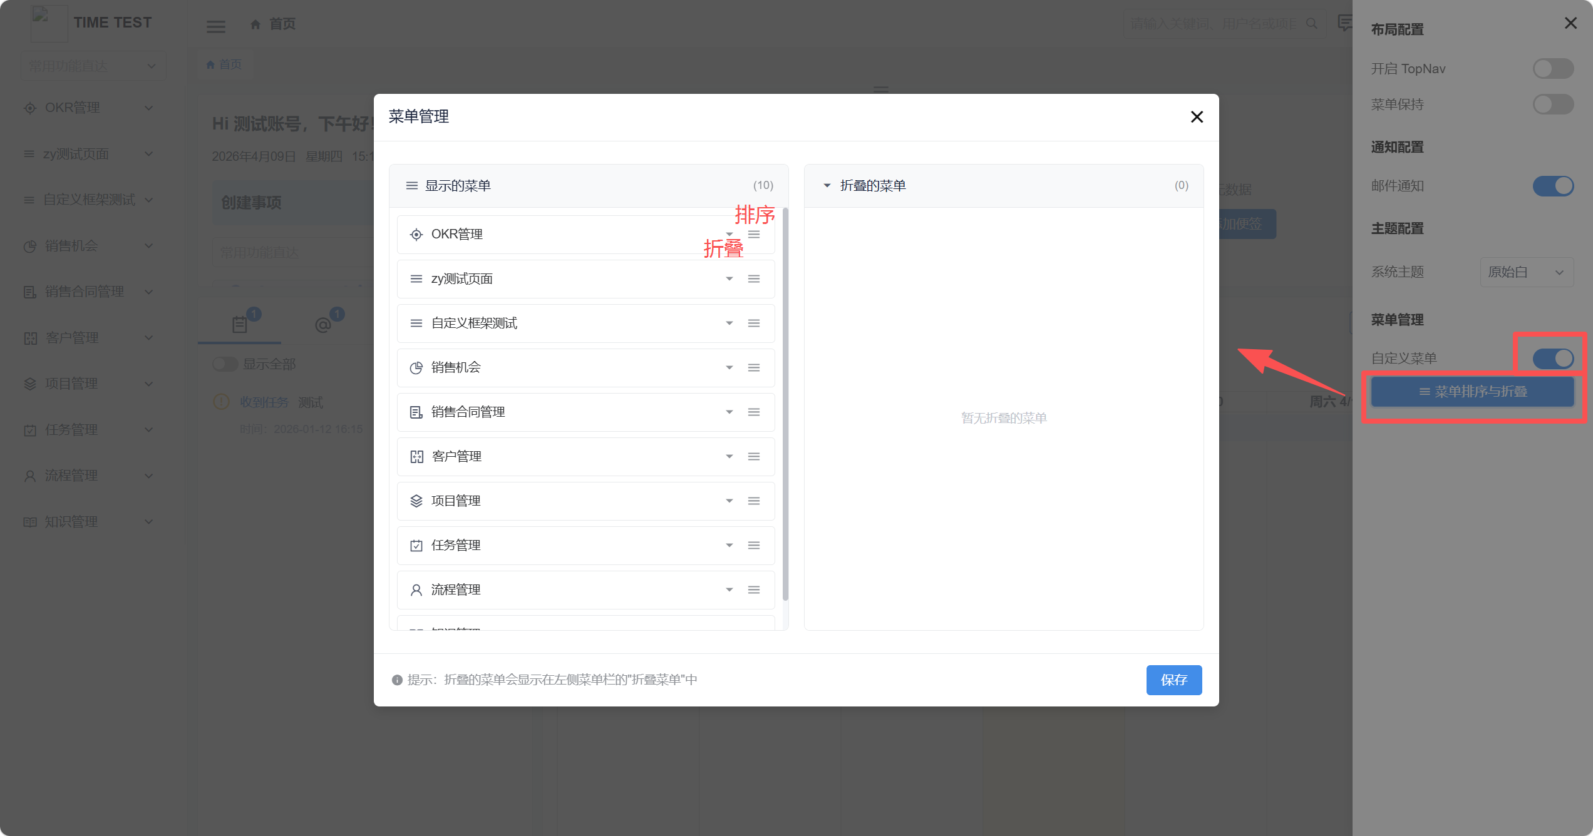Click the list icon beside 显示的菜单
Screen dimensions: 1593x836
tap(411, 185)
